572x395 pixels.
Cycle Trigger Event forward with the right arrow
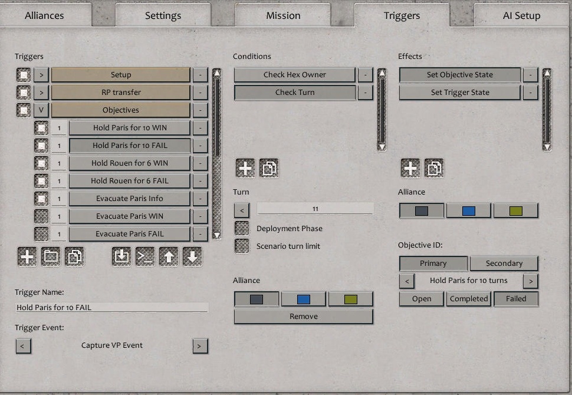(200, 346)
